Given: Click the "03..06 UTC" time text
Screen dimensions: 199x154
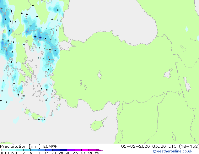Looking at the screenshot, I should click(x=164, y=146).
